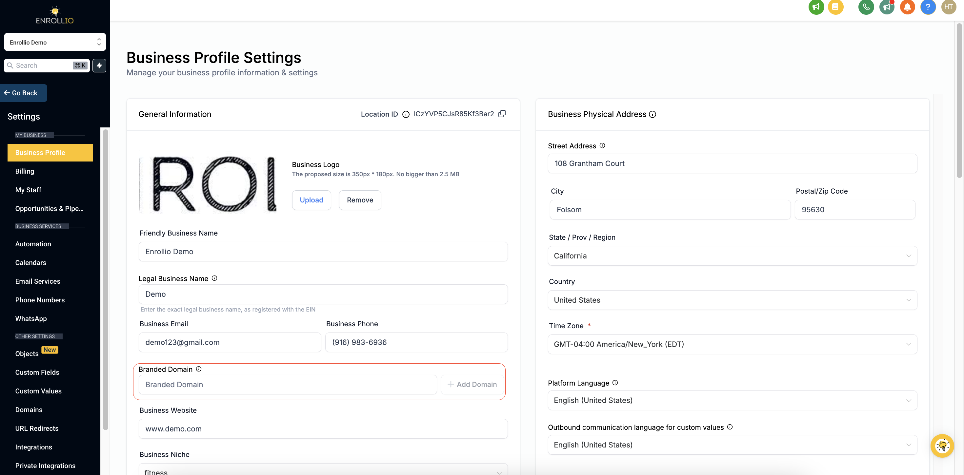The image size is (964, 475).
Task: Open Custom Values settings
Action: [x=38, y=391]
